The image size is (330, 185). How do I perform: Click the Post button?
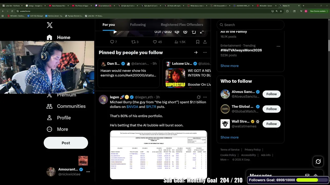coord(66,143)
